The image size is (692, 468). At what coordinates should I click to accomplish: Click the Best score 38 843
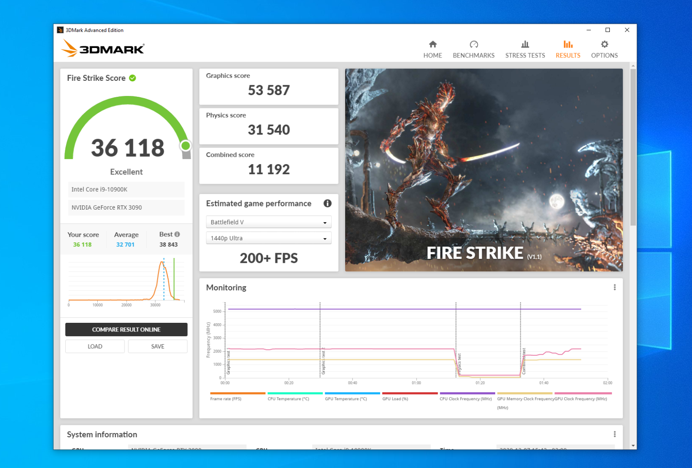pos(168,245)
